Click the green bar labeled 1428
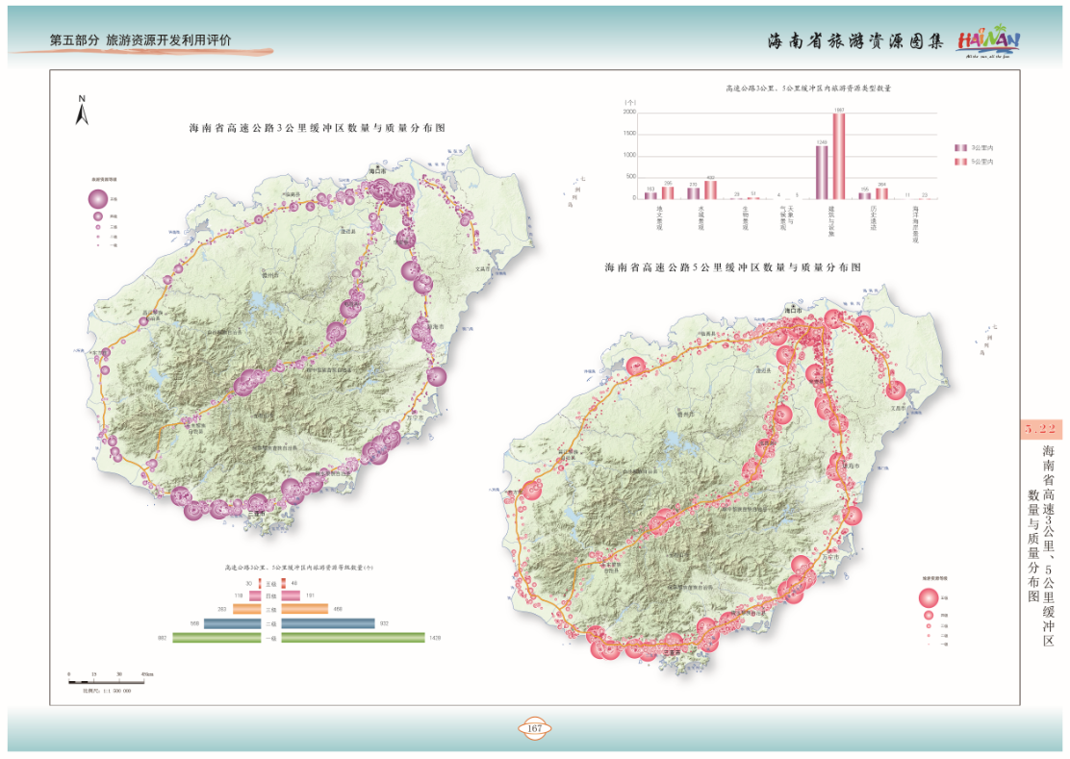 [353, 638]
